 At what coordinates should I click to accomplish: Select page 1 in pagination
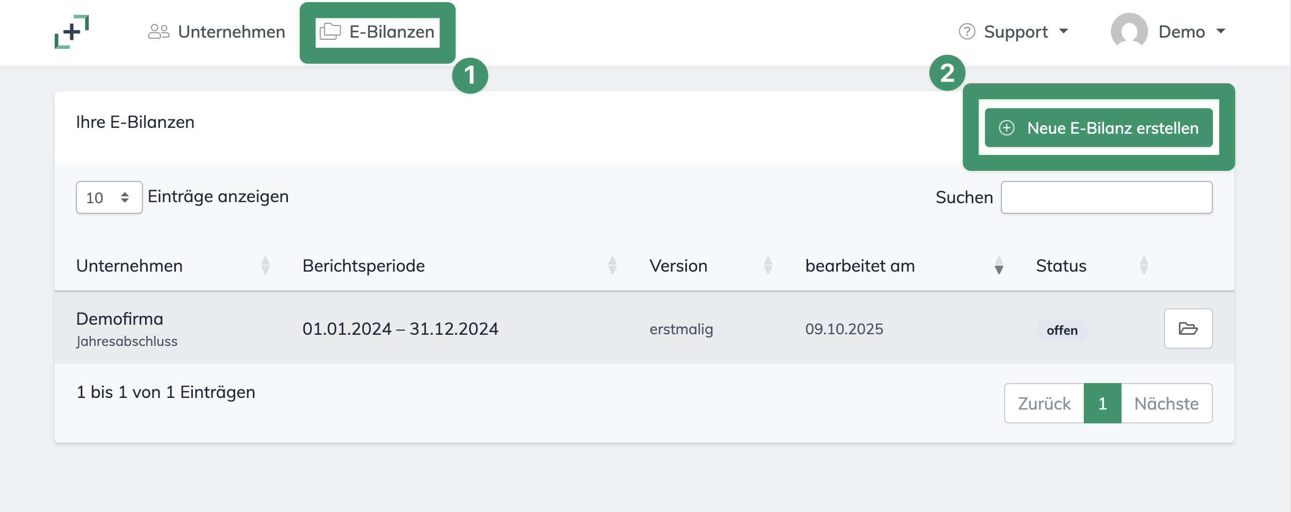click(x=1102, y=403)
